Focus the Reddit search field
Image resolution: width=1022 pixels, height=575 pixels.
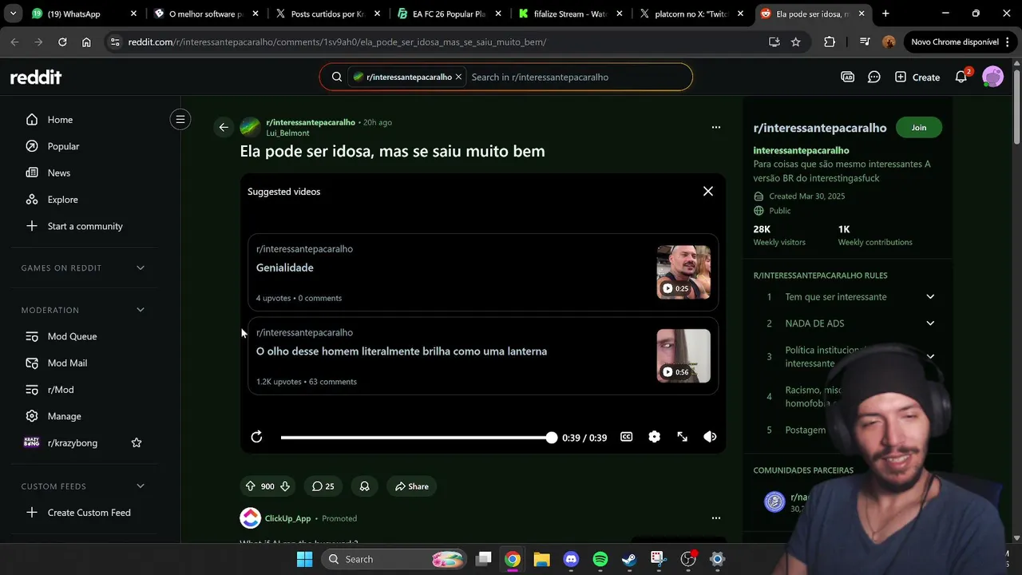point(575,77)
